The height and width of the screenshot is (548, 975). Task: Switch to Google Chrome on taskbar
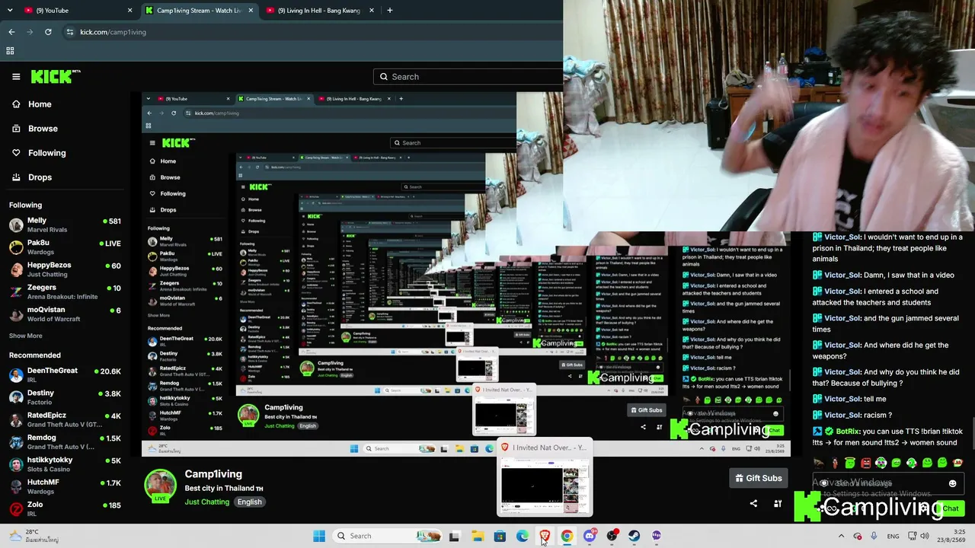coord(567,536)
